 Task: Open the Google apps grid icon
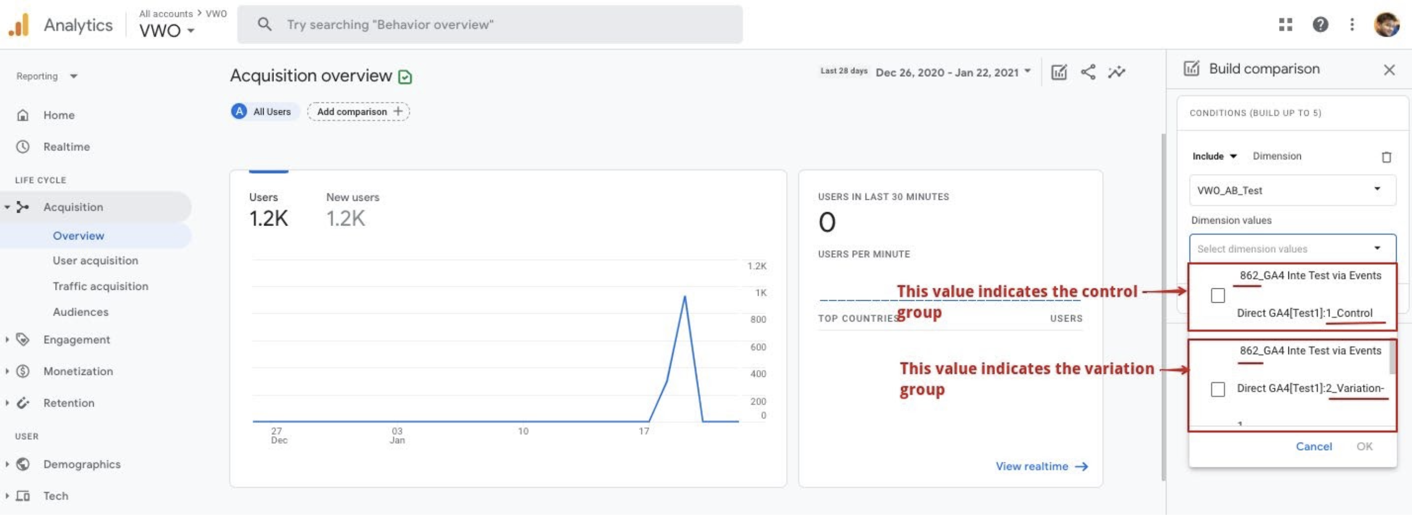1285,24
